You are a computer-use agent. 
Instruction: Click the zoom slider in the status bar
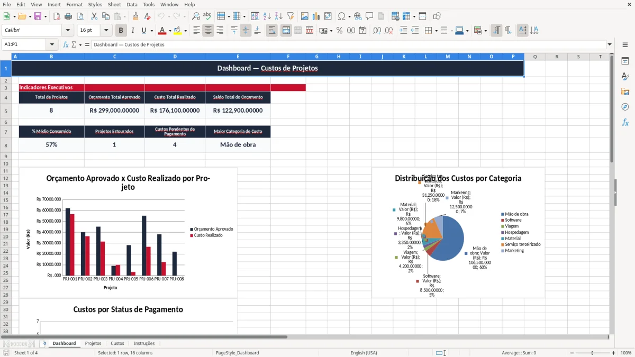tap(593, 353)
